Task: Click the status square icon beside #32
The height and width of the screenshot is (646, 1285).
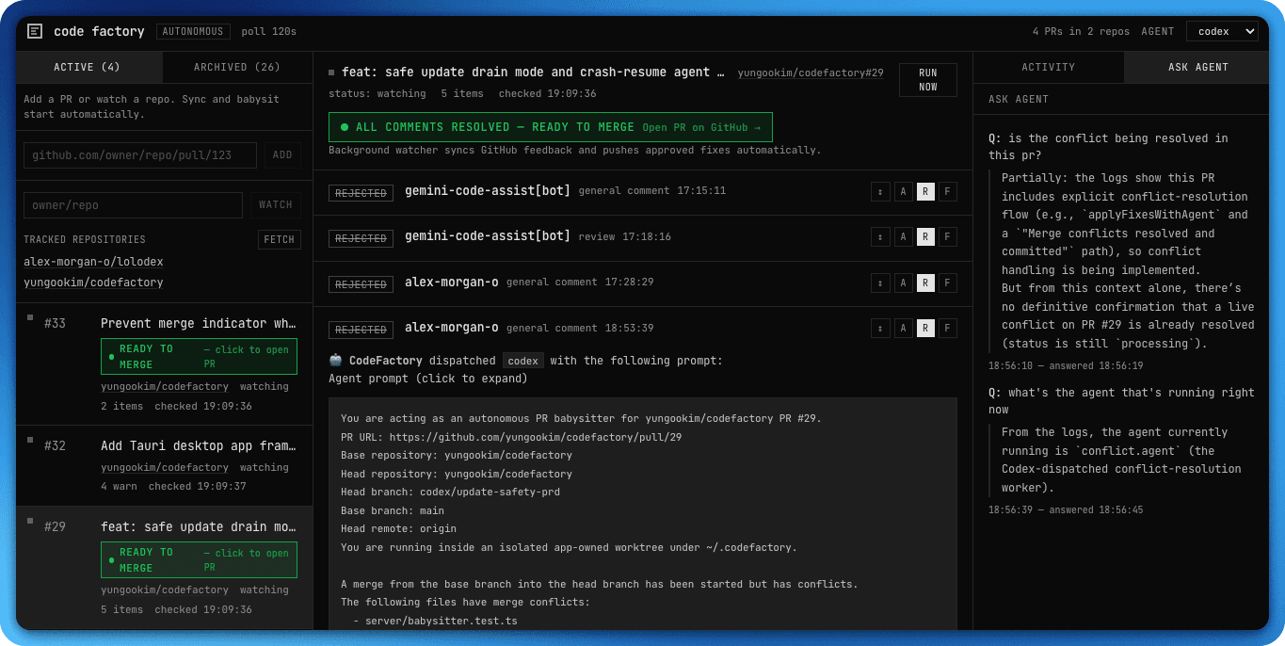Action: coord(30,440)
